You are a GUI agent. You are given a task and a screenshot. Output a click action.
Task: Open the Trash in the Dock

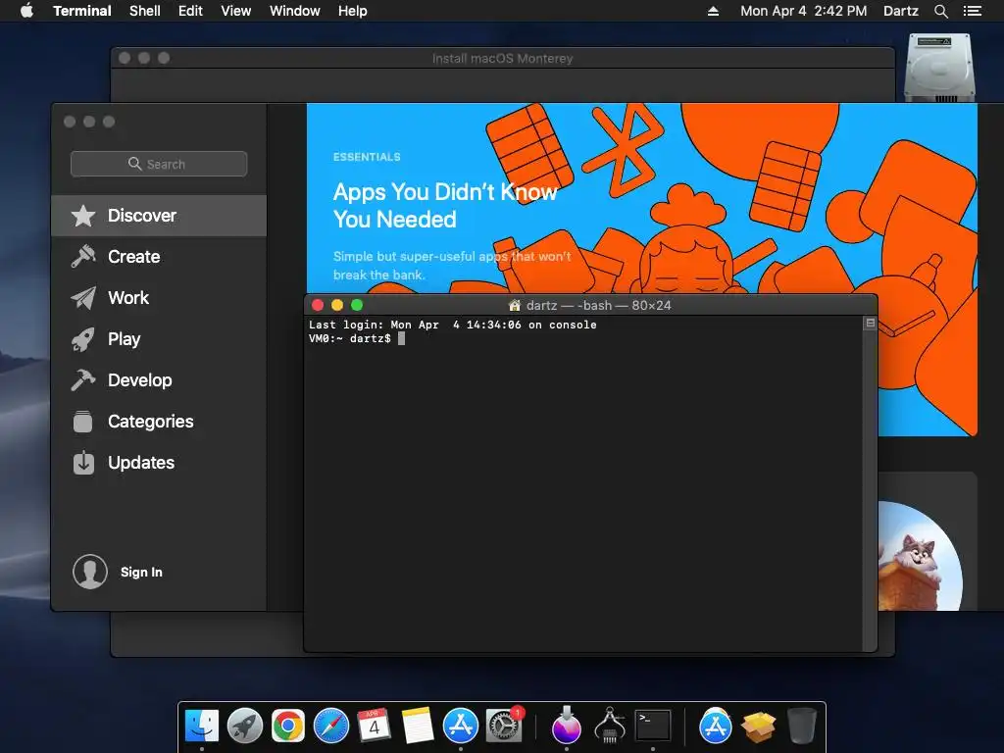point(801,726)
